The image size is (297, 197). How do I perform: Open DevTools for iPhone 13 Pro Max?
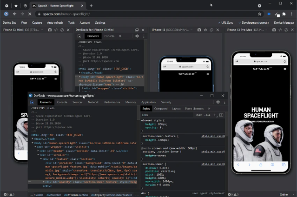pyautogui.click(x=280, y=30)
